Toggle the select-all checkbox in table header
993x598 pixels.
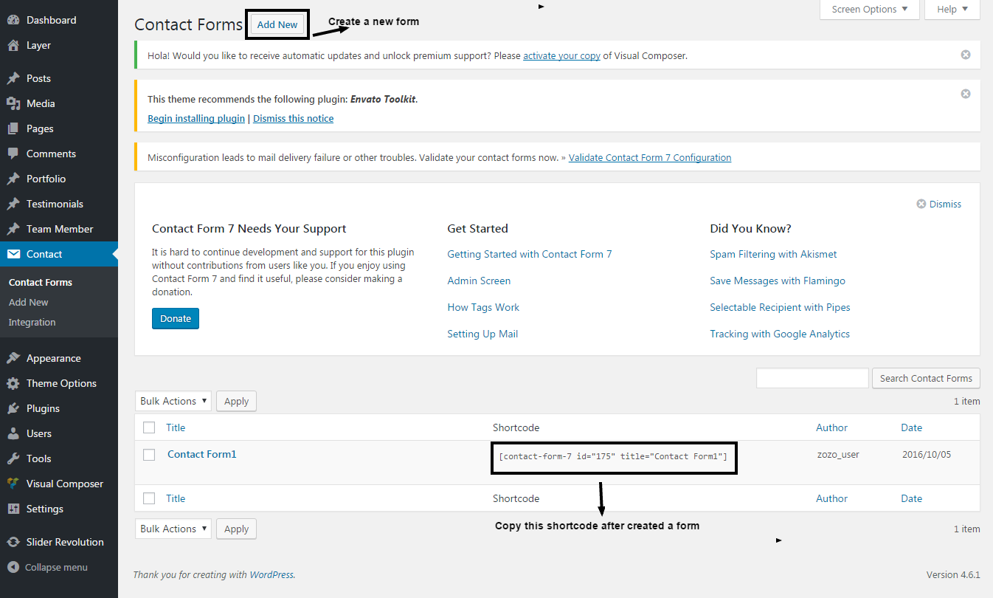pyautogui.click(x=149, y=427)
